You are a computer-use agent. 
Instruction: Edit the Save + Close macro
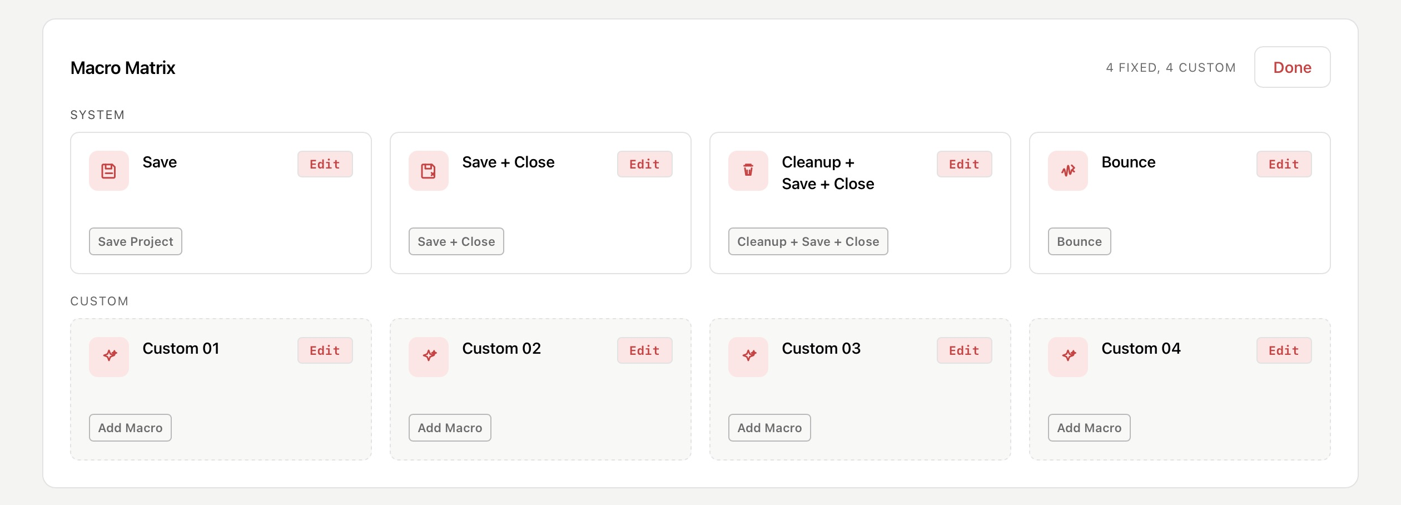tap(645, 164)
